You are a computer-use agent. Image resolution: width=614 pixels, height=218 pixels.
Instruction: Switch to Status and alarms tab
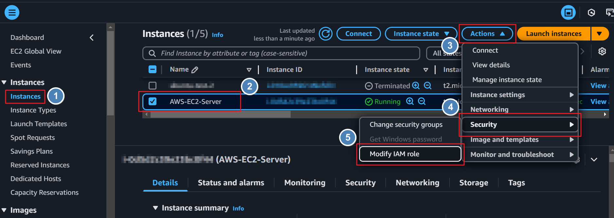[231, 183]
